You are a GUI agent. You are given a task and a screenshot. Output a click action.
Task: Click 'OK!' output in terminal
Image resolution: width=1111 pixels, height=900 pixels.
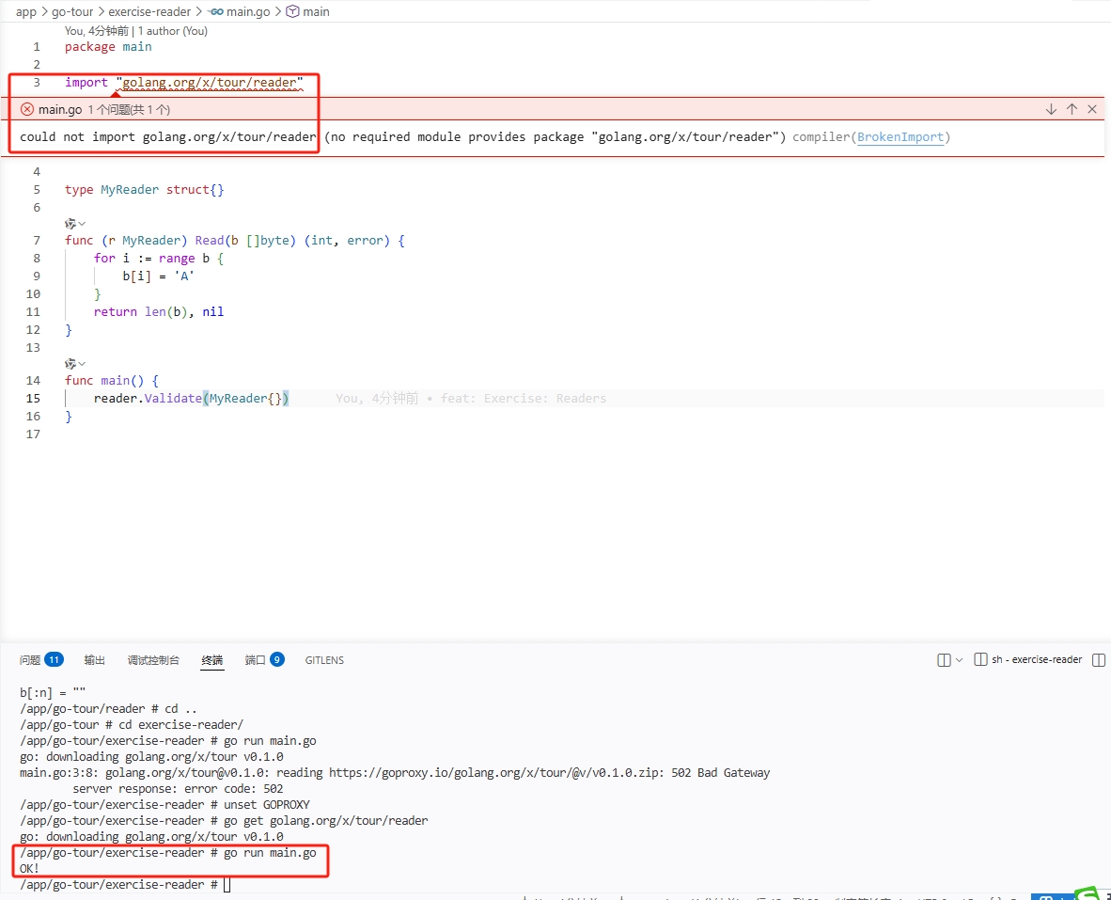[29, 868]
